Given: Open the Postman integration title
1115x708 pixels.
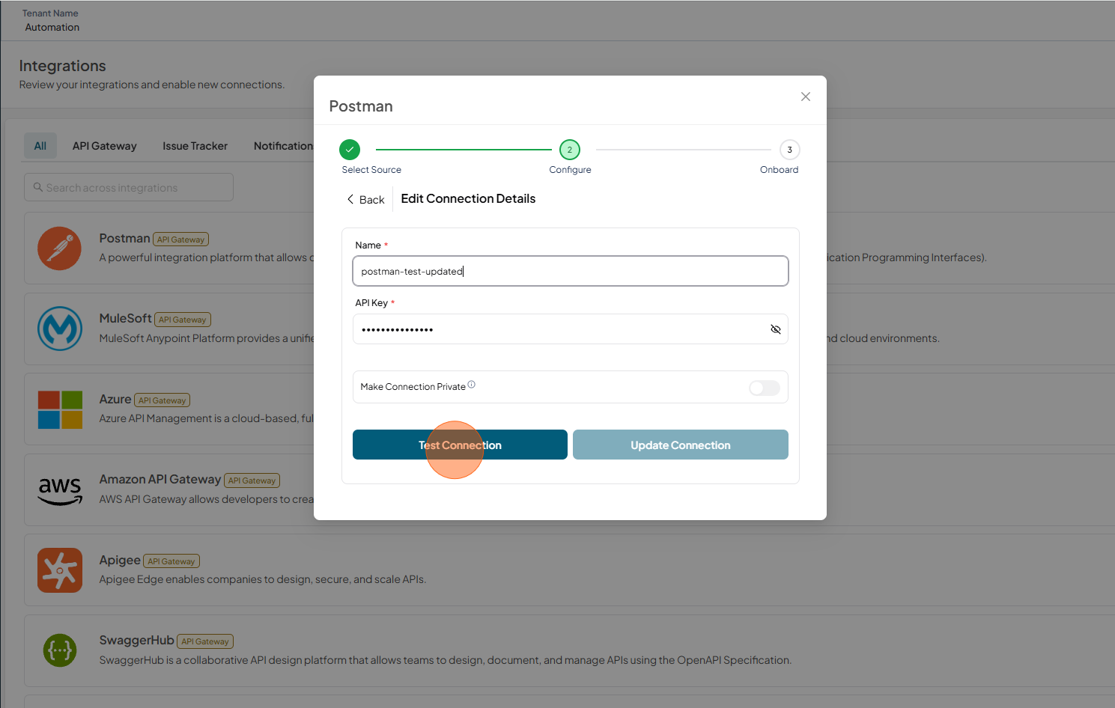Looking at the screenshot, I should (125, 238).
